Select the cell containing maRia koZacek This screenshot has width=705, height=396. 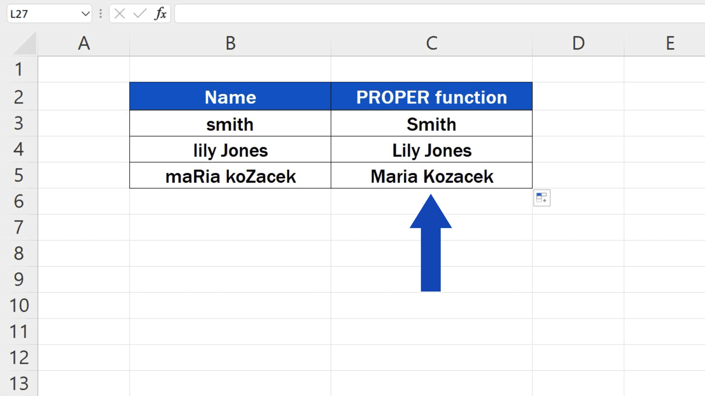coord(230,176)
